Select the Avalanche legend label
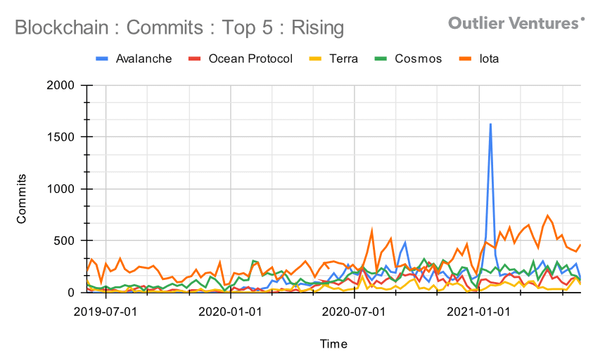Screen dimensions: 612x363 pos(144,59)
